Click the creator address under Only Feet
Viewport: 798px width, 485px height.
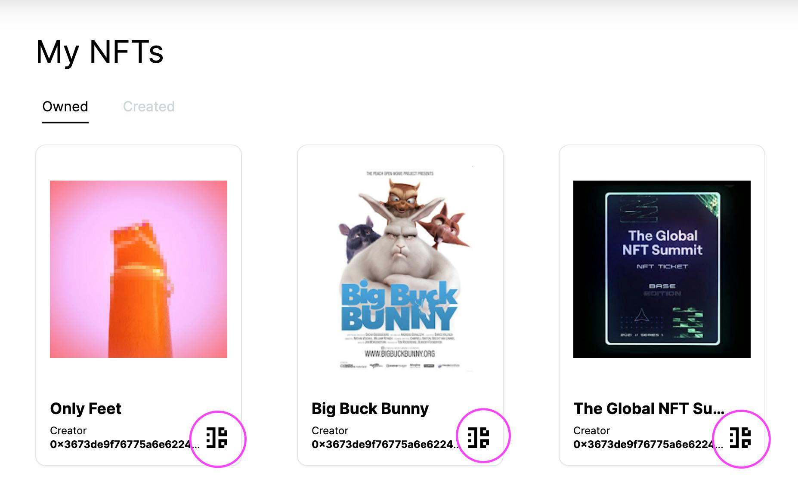[x=121, y=445]
